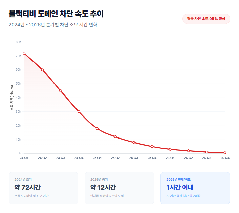This screenshot has height=213, width=239.
Task: Select the '2025년 중기 약 12시간' card
Action: [119, 188]
